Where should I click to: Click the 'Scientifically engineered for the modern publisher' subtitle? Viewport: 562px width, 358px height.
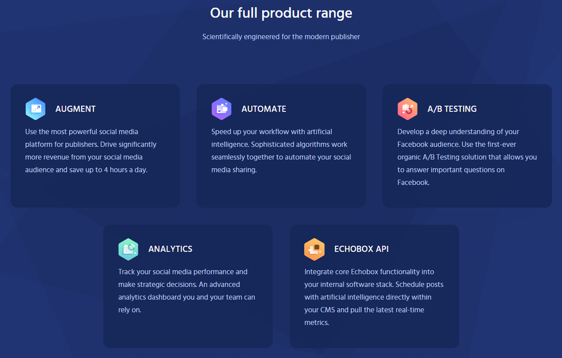click(281, 37)
